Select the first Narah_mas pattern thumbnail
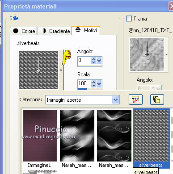The width and height of the screenshot is (173, 174). pos(77,136)
